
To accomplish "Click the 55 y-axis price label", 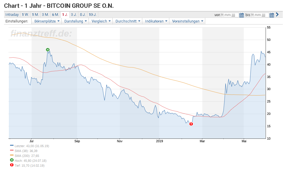I will (269, 27).
